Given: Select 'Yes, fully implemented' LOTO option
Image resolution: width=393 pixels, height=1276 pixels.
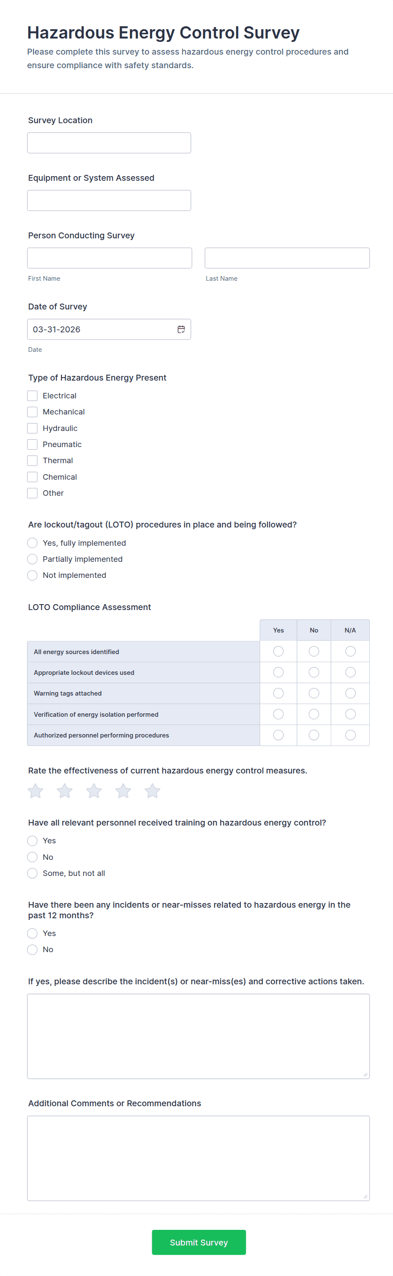Looking at the screenshot, I should tap(33, 543).
